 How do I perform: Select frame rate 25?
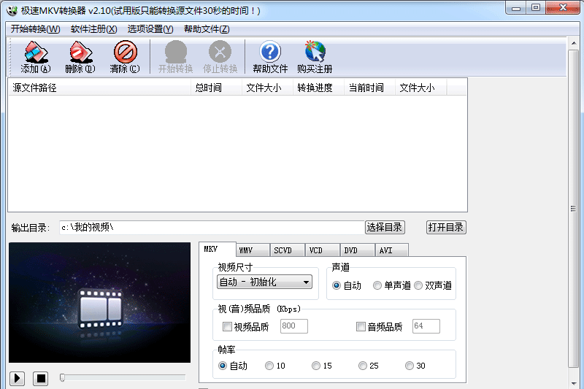(x=369, y=366)
